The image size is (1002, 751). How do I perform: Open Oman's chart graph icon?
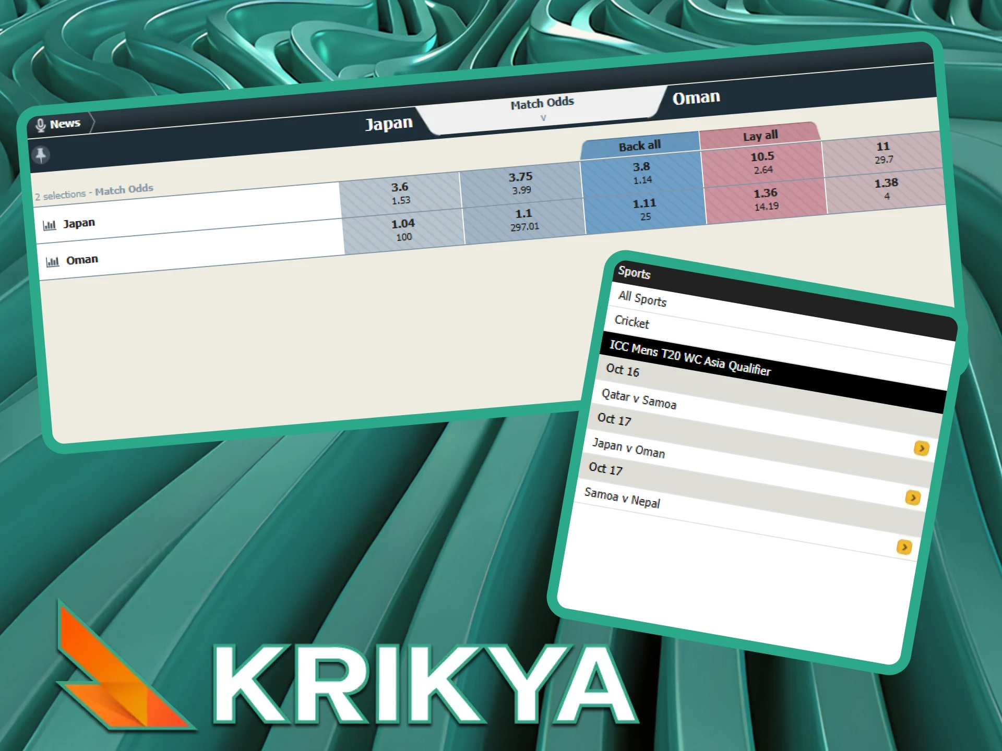click(52, 262)
